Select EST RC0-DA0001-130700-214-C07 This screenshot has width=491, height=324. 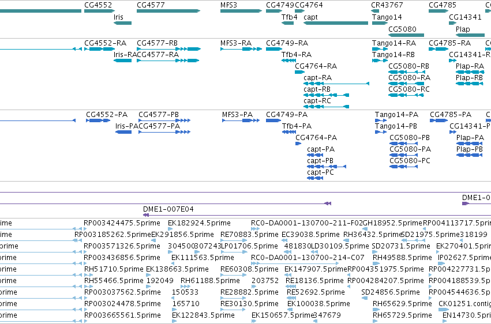click(308, 258)
